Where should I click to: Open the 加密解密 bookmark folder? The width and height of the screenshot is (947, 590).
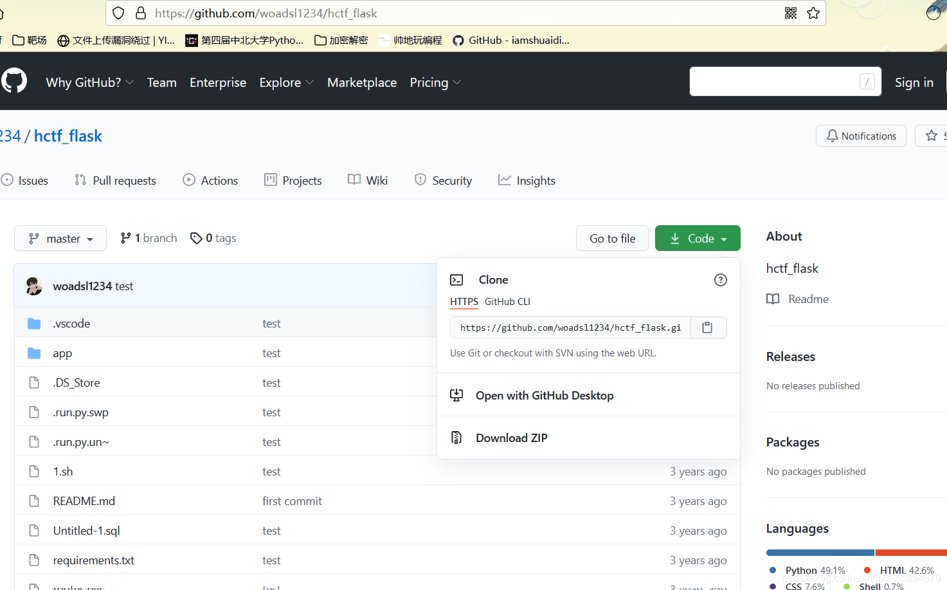(x=341, y=40)
